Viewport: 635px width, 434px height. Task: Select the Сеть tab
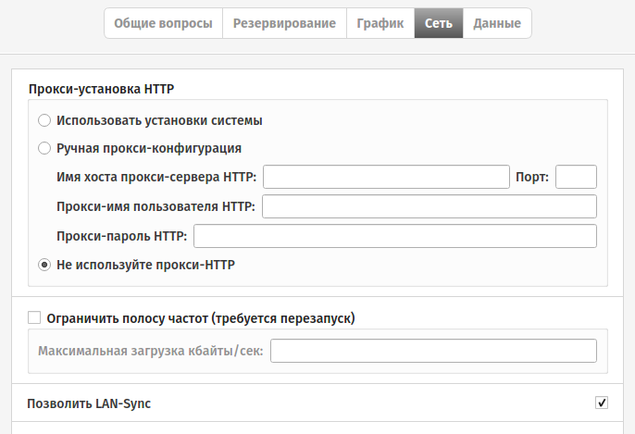point(439,23)
